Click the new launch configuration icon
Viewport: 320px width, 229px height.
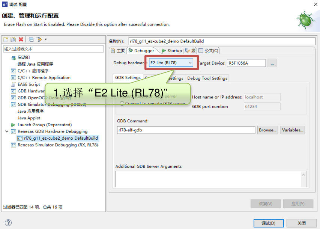tap(6, 39)
